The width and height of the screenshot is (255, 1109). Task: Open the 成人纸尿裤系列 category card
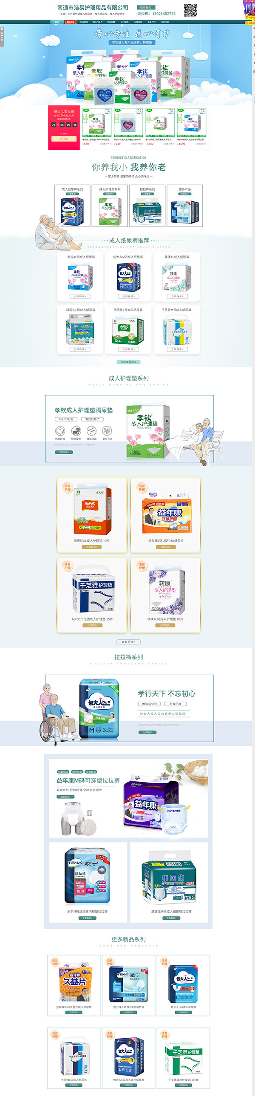[72, 206]
